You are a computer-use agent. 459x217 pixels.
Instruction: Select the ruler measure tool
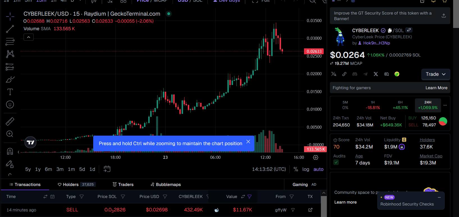click(10, 121)
